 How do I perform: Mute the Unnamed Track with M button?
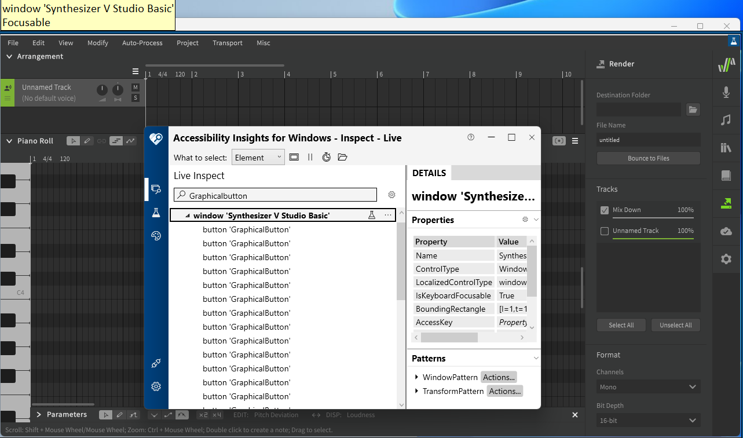(x=136, y=87)
